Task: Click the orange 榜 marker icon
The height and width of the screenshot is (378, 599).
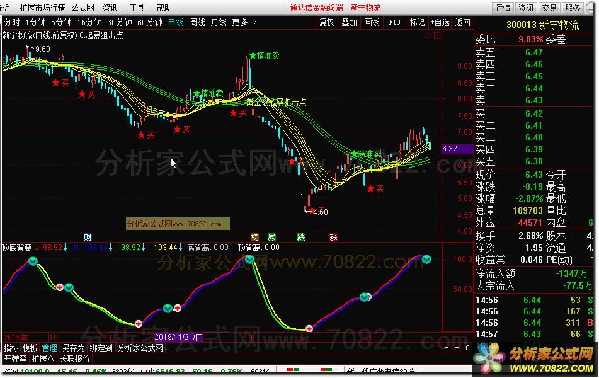Action: [x=255, y=238]
